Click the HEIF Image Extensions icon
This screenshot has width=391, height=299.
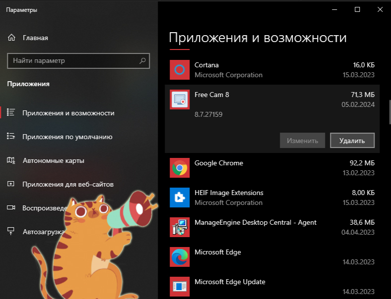tap(180, 198)
